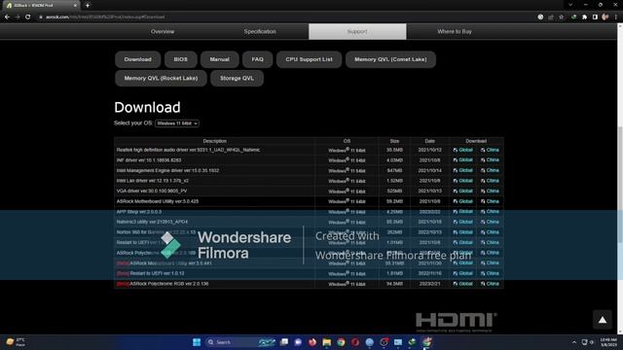Go back in the browser
This screenshot has width=623, height=350.
(x=7, y=17)
